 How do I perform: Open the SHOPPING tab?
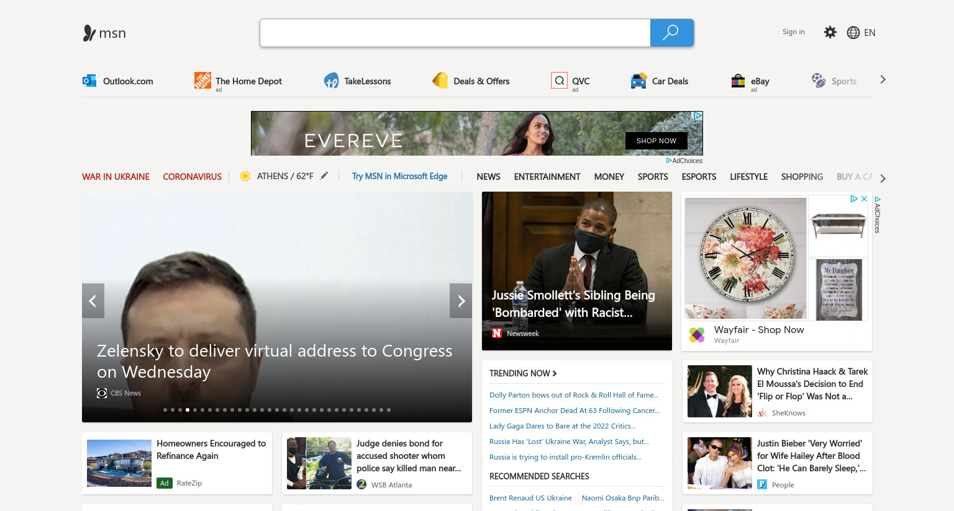point(802,177)
